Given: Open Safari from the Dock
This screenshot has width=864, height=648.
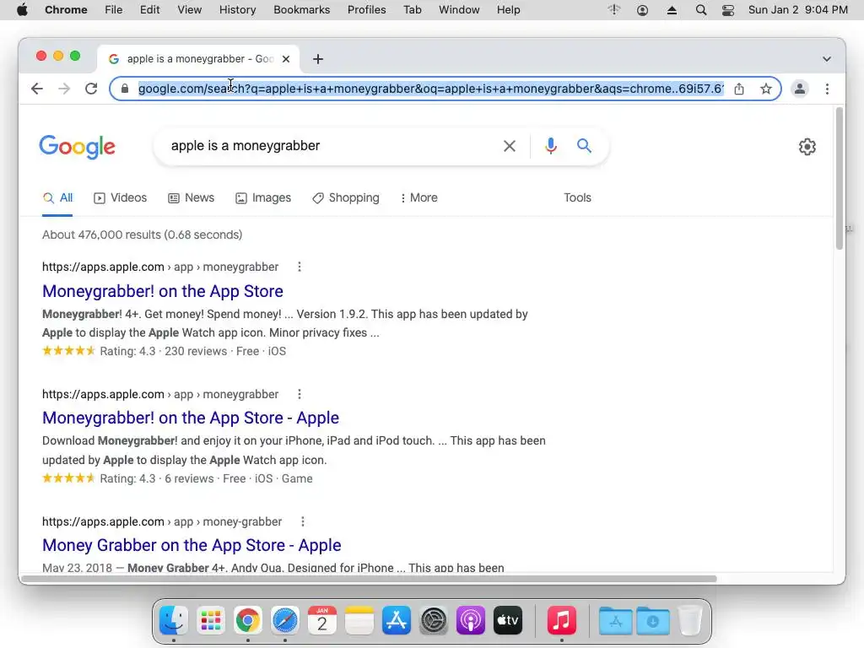Looking at the screenshot, I should [x=285, y=620].
